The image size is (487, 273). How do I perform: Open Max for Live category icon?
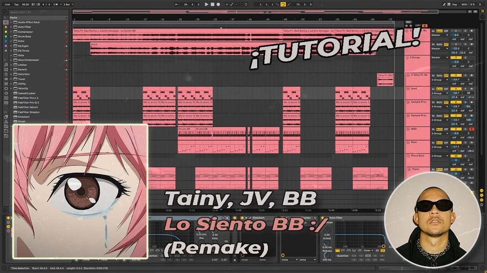(6, 88)
